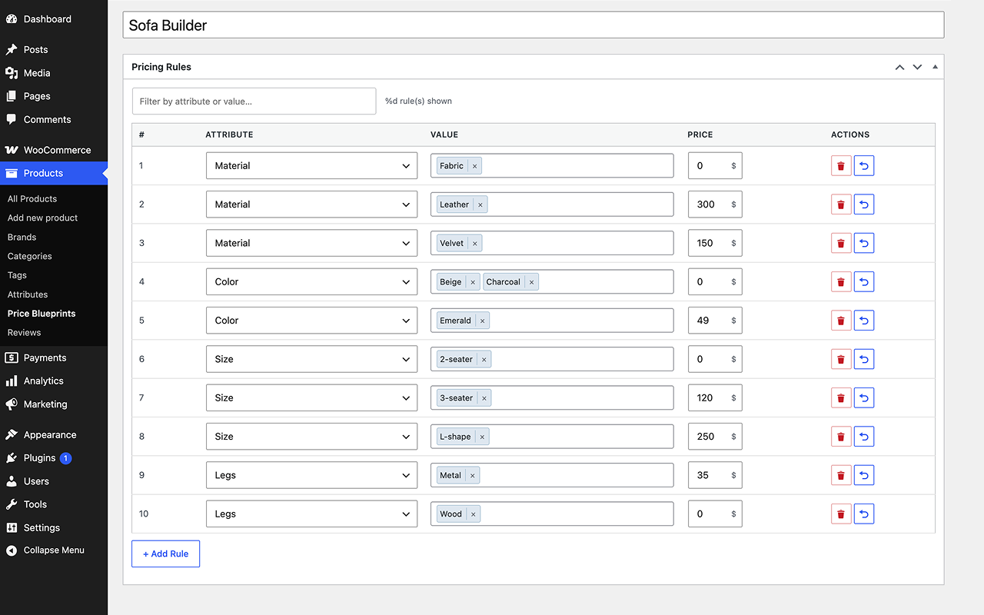The image size is (984, 615).
Task: Collapse the Pricing Rules panel
Action: [935, 67]
